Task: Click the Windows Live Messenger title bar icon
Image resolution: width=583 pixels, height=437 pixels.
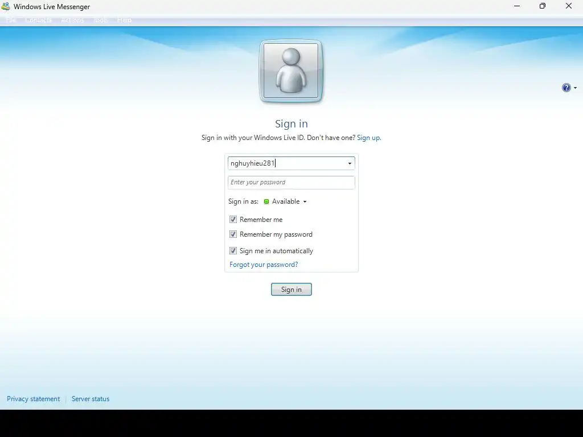Action: pos(6,6)
